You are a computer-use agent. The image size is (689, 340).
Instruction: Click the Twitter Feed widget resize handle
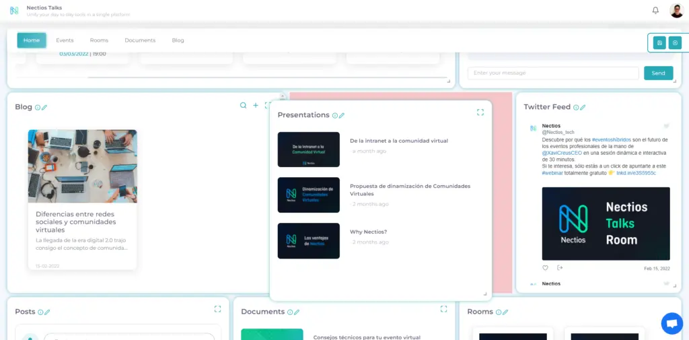coord(674,285)
